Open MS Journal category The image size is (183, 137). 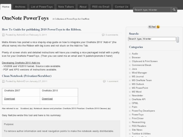point(138,76)
